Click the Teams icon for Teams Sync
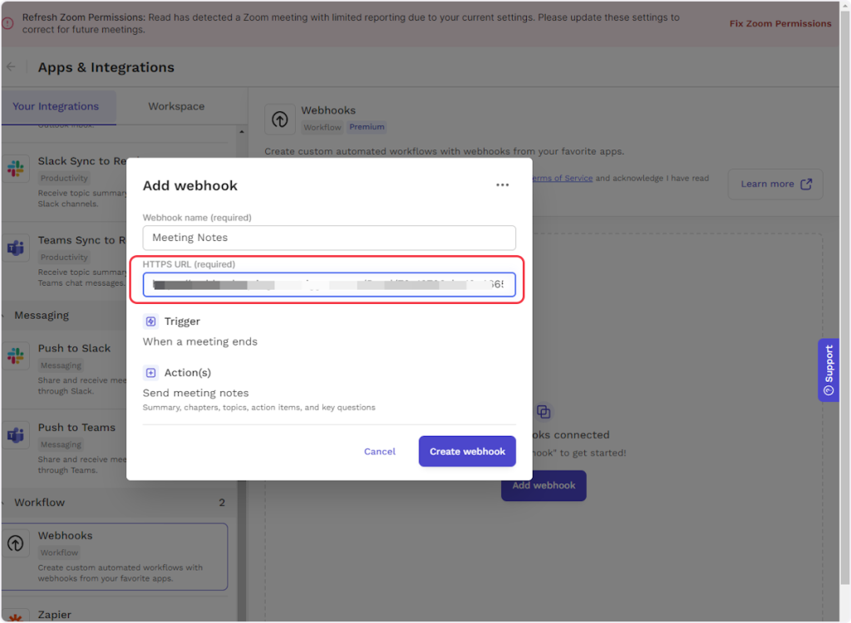The height and width of the screenshot is (623, 851). [16, 248]
